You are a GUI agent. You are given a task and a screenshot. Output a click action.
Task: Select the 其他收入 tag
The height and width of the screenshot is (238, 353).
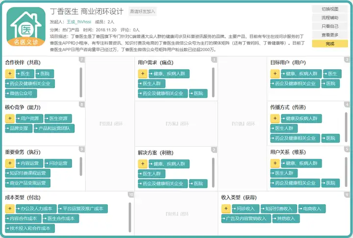tap(286, 219)
